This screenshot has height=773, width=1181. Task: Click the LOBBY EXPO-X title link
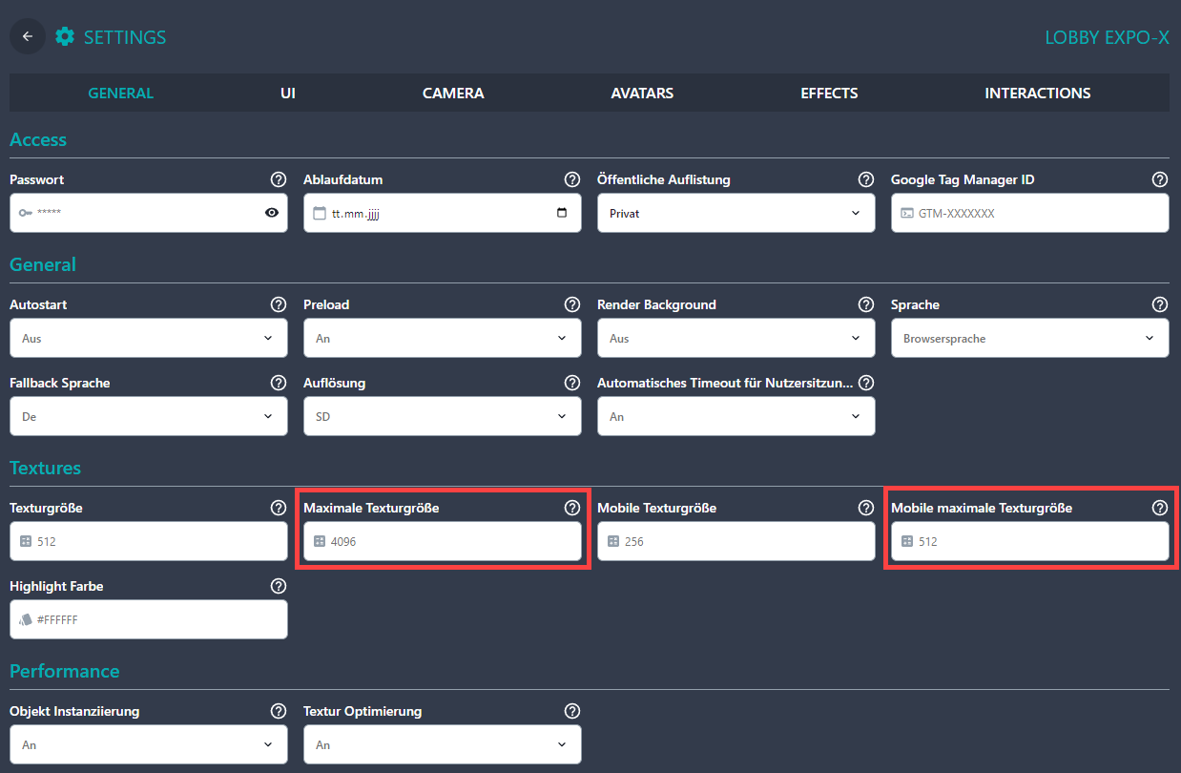[x=1107, y=38]
